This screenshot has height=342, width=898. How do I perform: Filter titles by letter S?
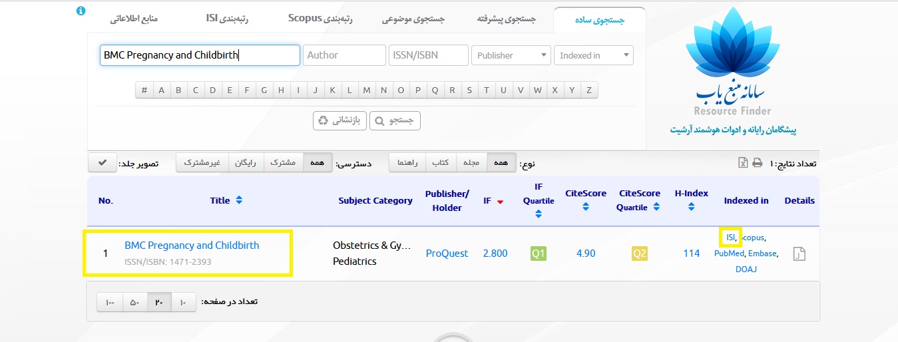[469, 90]
